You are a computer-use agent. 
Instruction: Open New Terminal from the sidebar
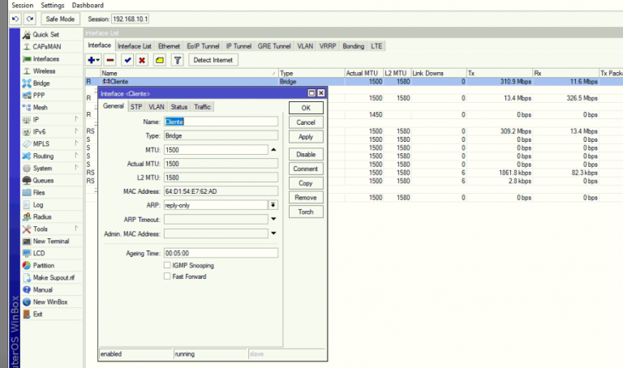(50, 241)
